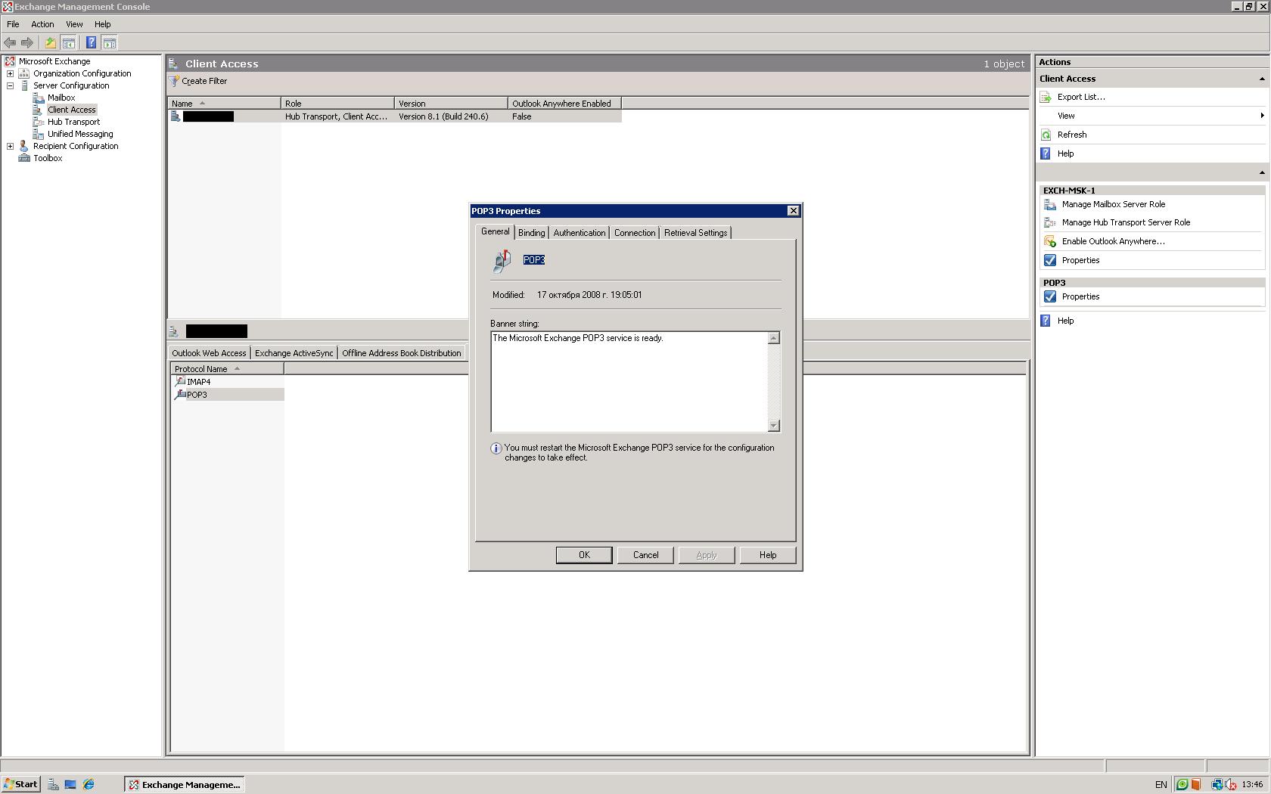This screenshot has height=794, width=1271.
Task: Switch to the Retrieval Settings tab
Action: 695,233
